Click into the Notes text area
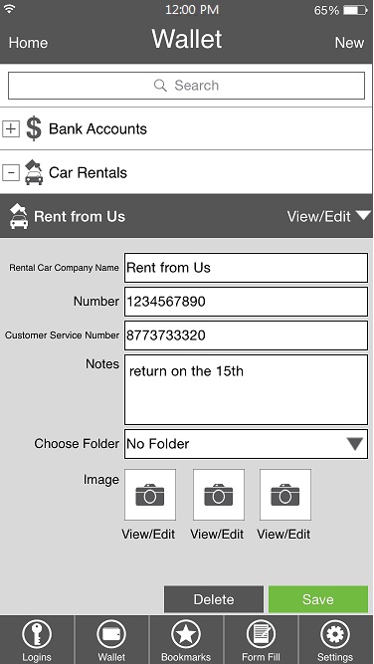The image size is (374, 664). coord(246,389)
